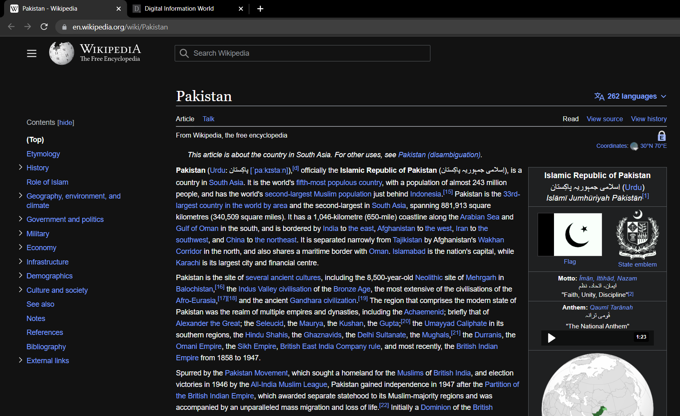680x416 pixels.
Task: Open the Talk tab
Action: (208, 119)
